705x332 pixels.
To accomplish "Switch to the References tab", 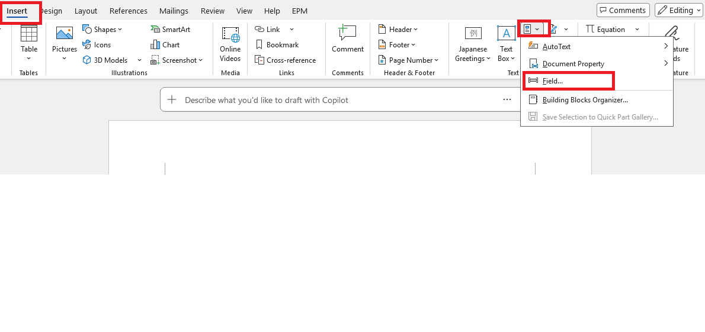I will point(128,11).
